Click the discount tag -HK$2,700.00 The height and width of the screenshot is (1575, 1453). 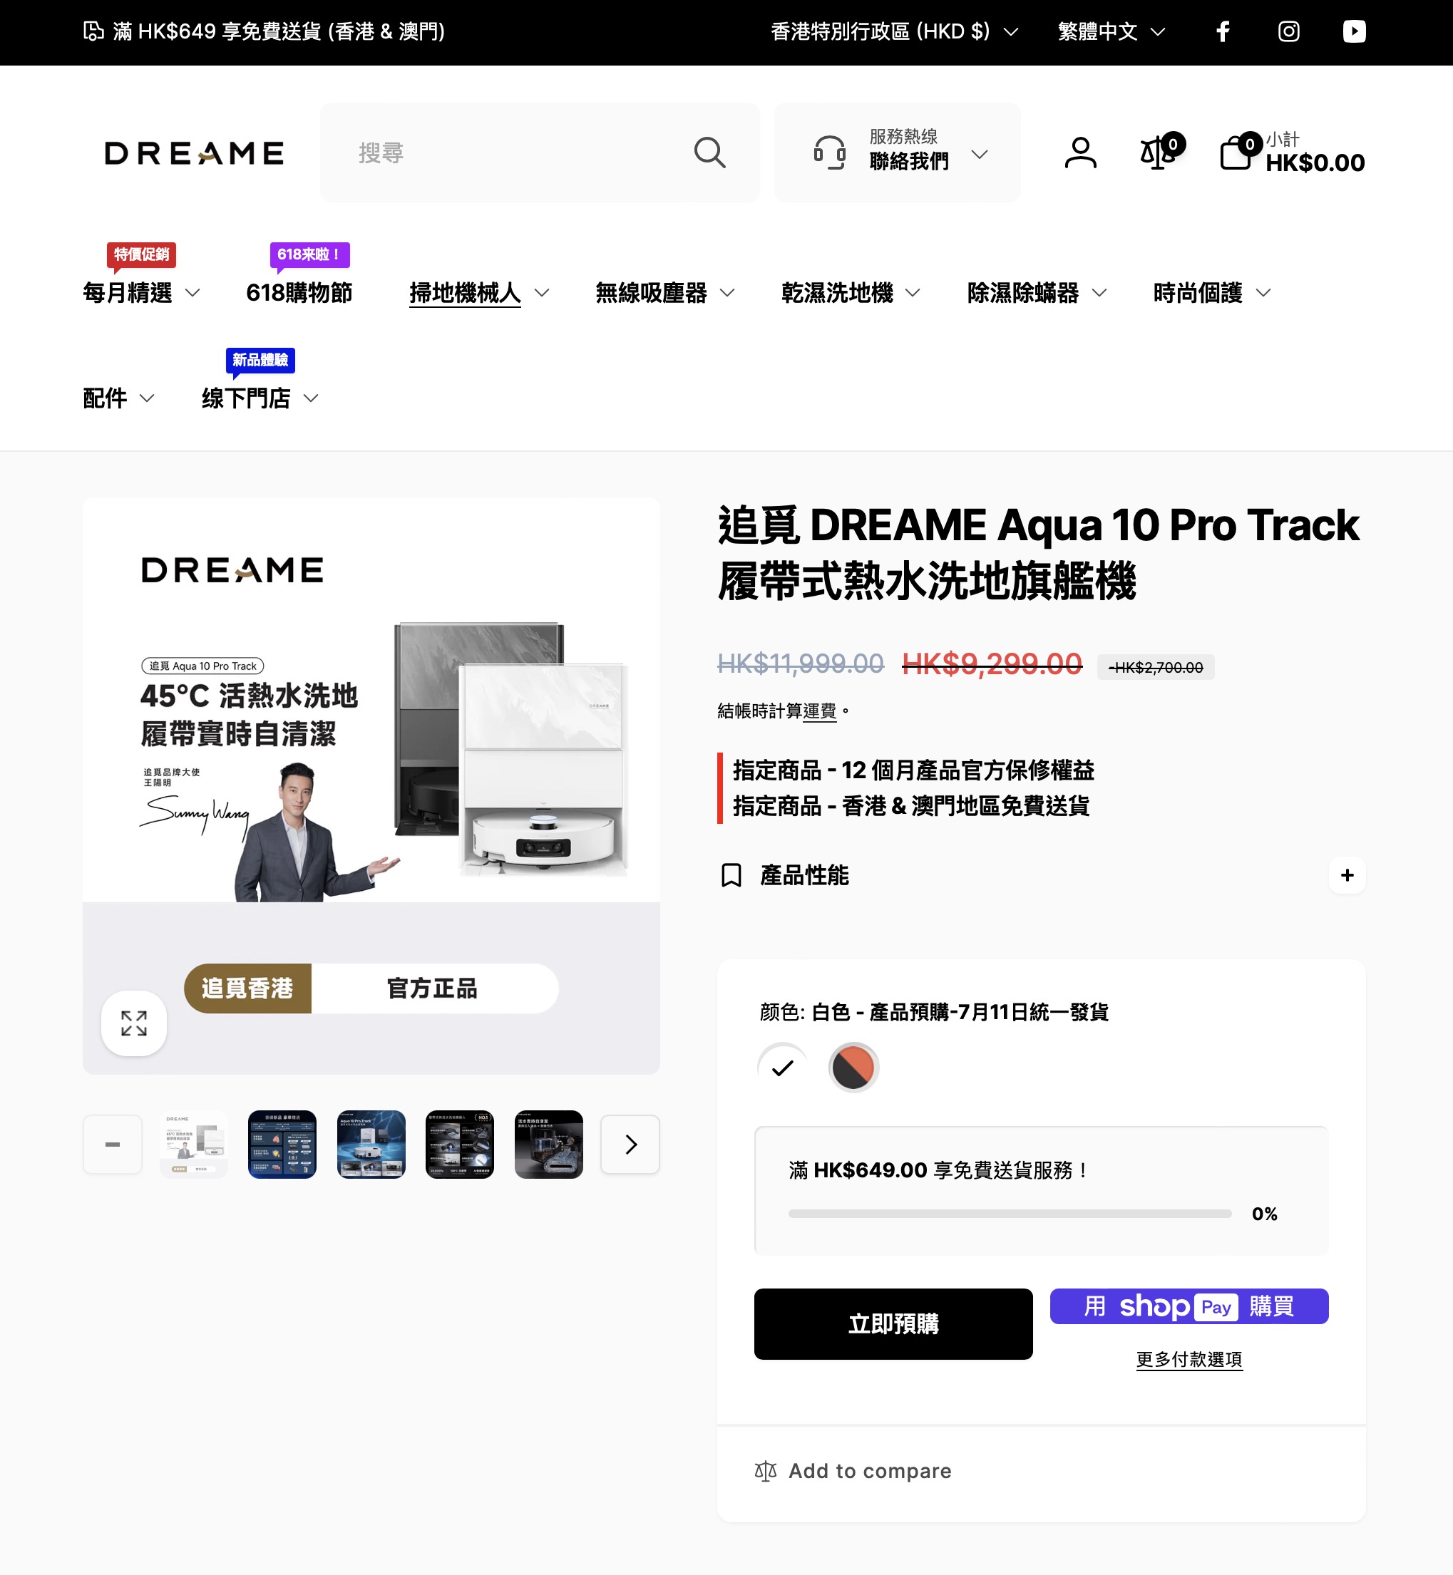1156,667
